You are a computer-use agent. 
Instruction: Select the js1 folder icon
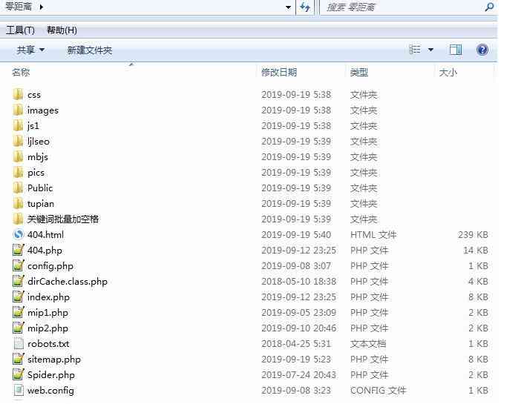(x=18, y=125)
